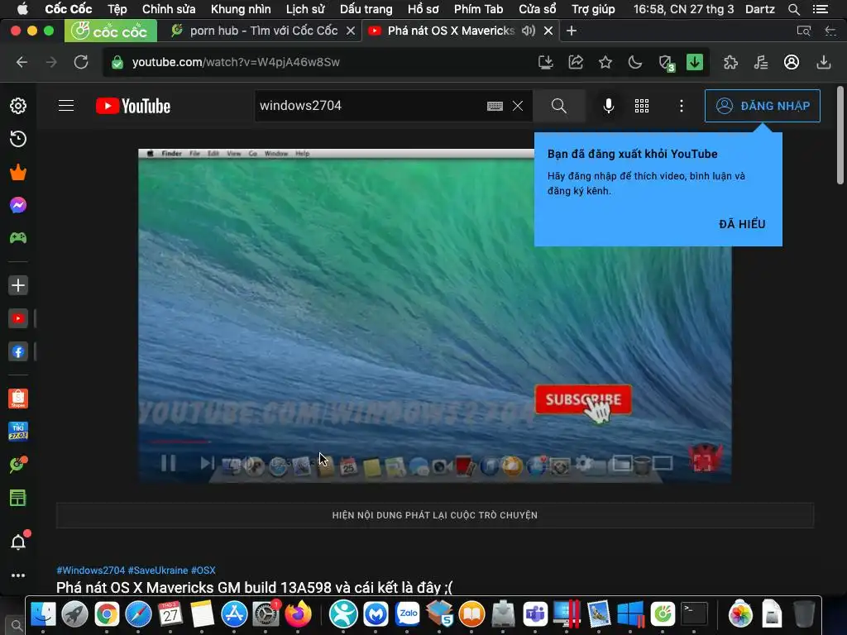Show chat replay HIỆN NỘI DUNG PHÁT LẠI
Screen dimensions: 847x635
pyautogui.click(x=435, y=515)
